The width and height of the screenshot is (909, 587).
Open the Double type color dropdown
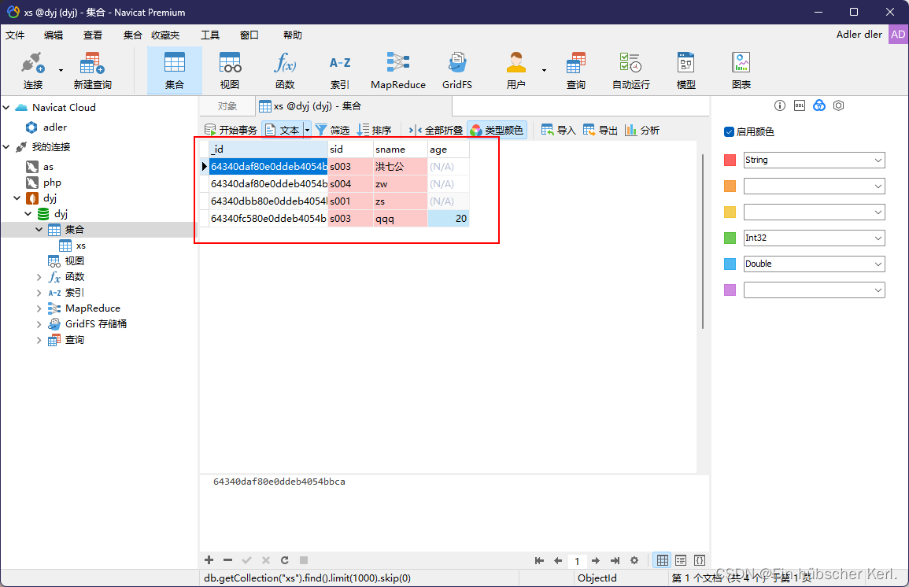click(814, 264)
